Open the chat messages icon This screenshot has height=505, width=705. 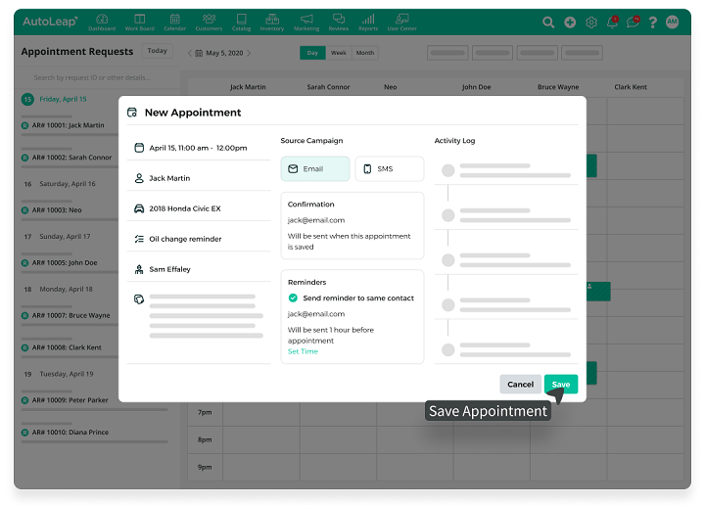click(x=633, y=23)
